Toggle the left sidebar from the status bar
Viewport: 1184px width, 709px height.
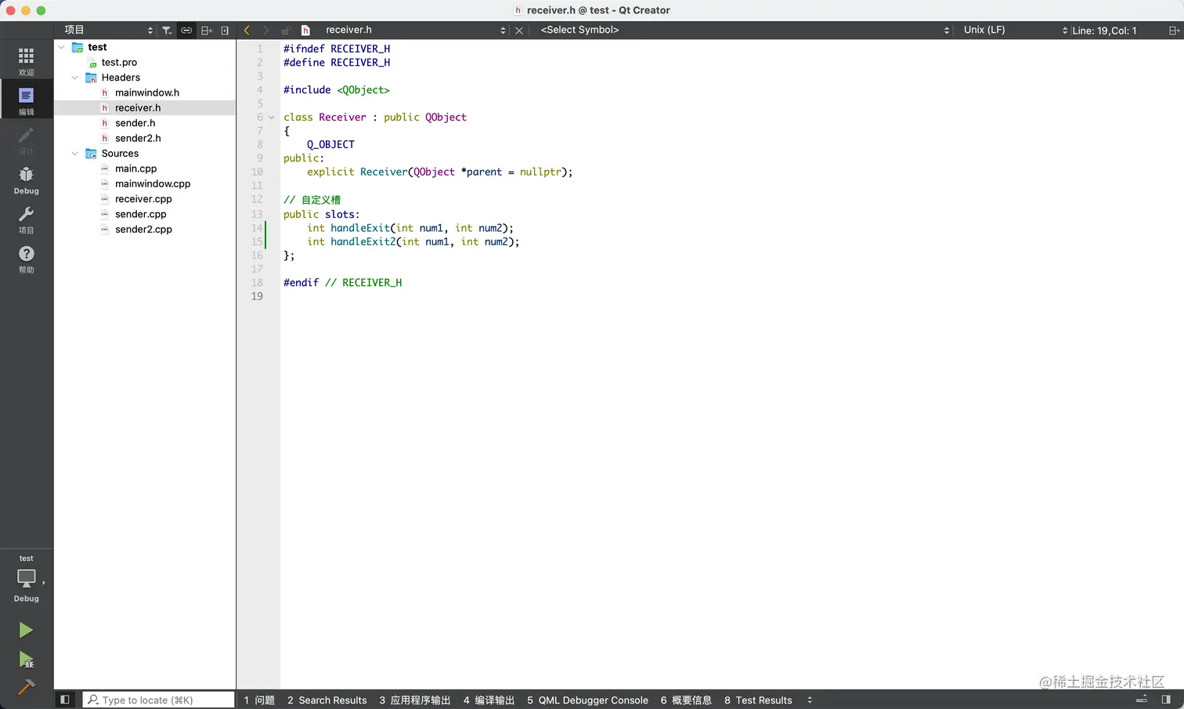tap(65, 700)
